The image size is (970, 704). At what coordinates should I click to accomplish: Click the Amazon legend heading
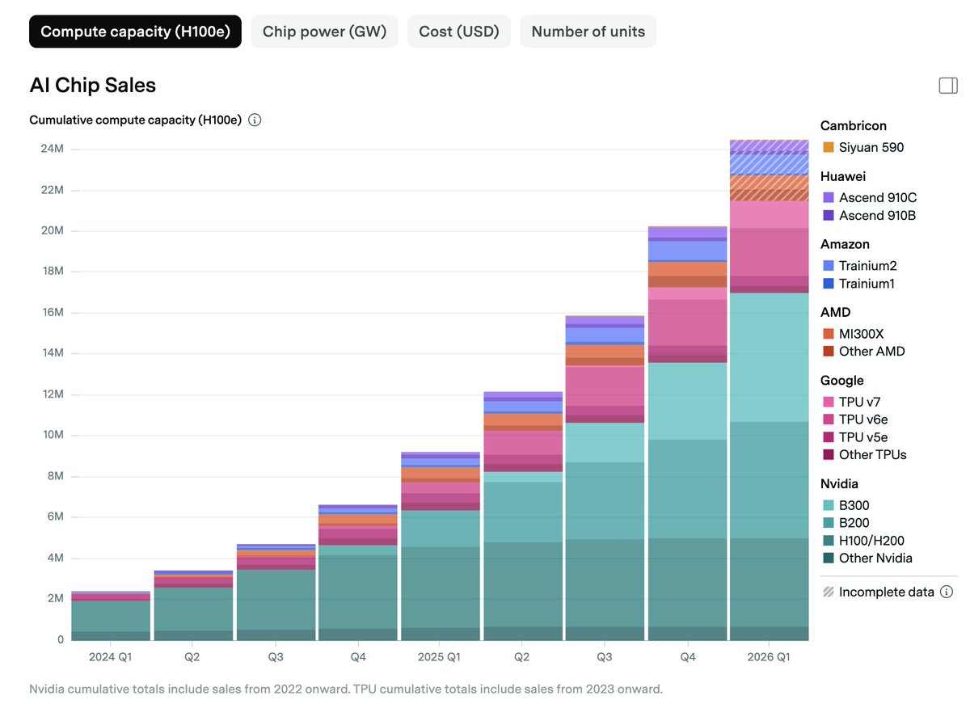(845, 243)
